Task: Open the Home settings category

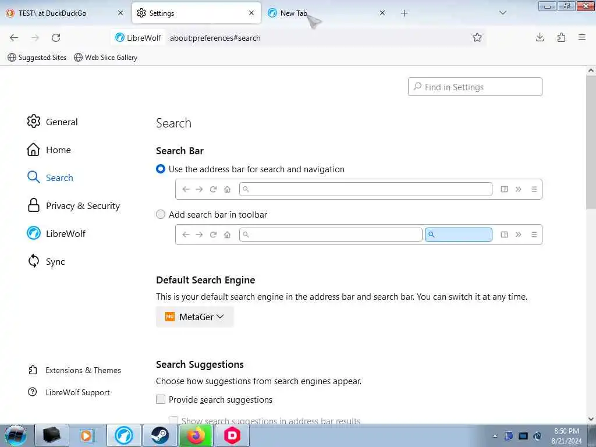Action: (x=49, y=150)
